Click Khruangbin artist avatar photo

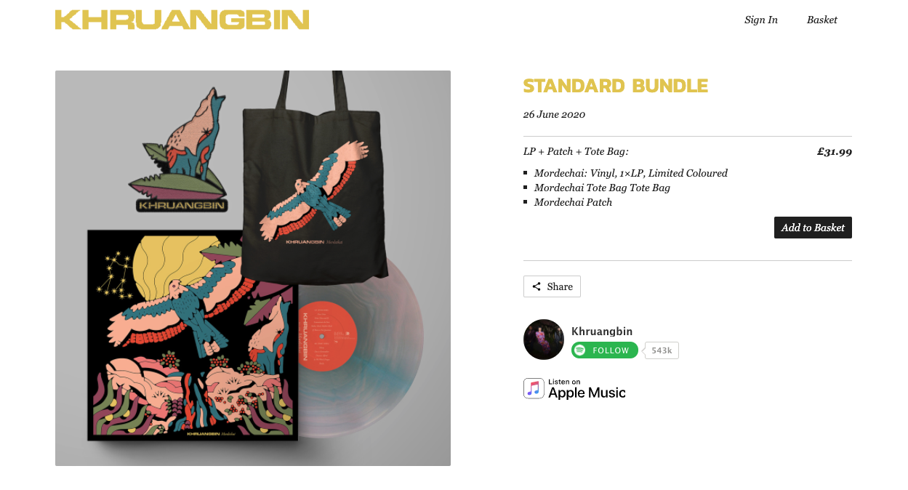[544, 340]
